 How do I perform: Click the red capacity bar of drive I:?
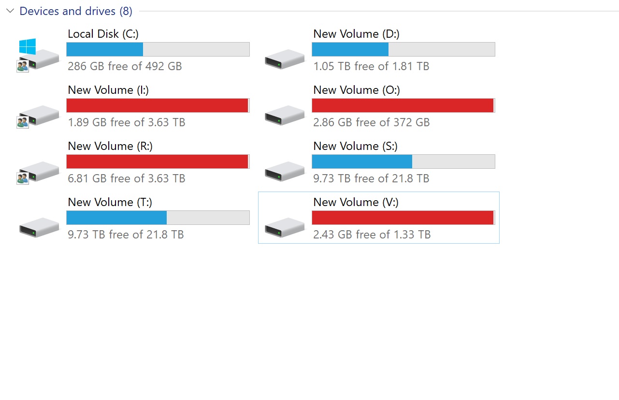tap(158, 105)
